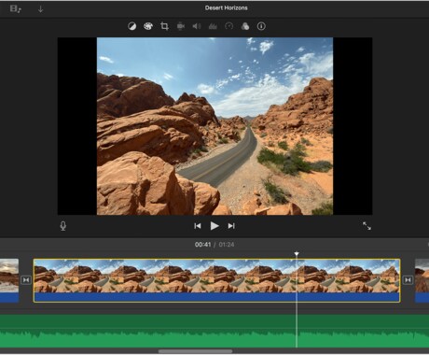Open the media browser icon
The width and height of the screenshot is (429, 355).
15,8
